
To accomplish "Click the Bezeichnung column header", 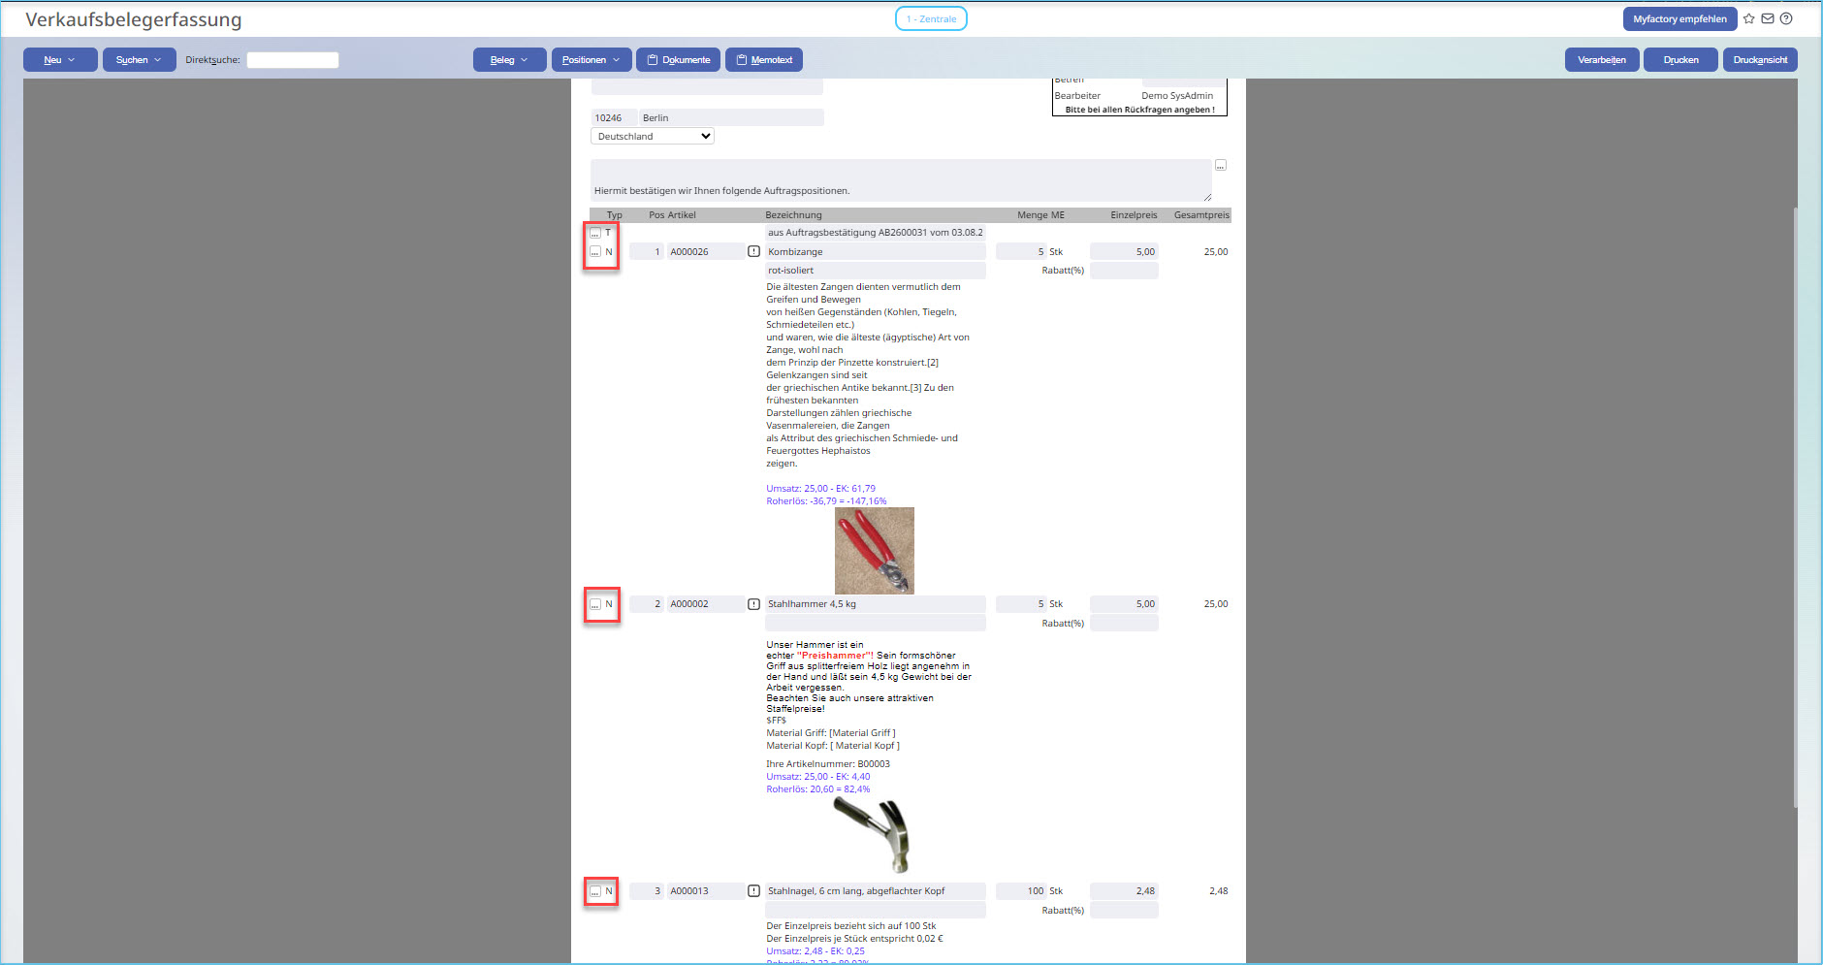I will pos(793,215).
